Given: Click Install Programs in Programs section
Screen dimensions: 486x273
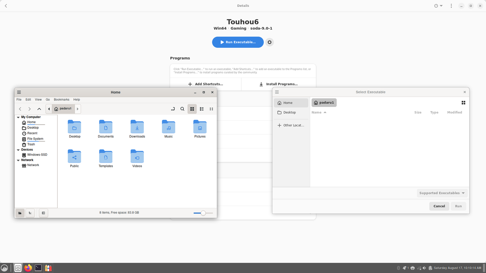Looking at the screenshot, I should (x=278, y=84).
